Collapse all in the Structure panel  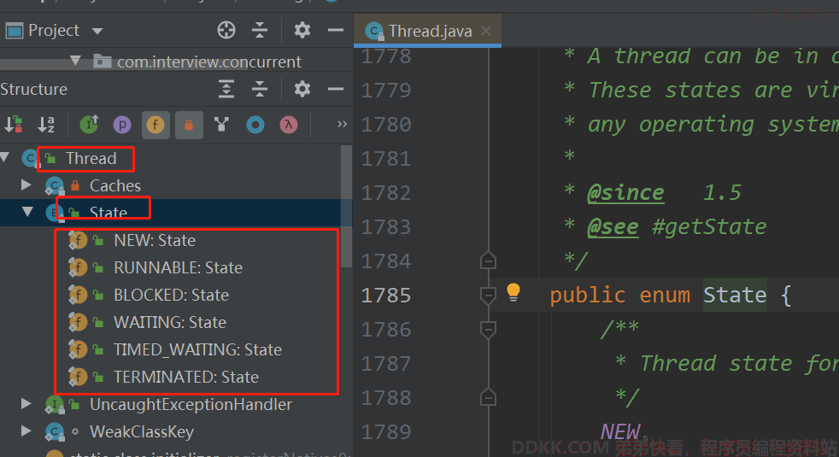coord(260,89)
